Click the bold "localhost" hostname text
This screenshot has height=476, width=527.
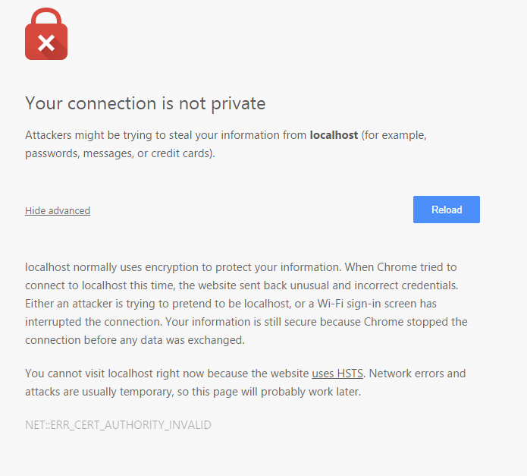coord(334,136)
